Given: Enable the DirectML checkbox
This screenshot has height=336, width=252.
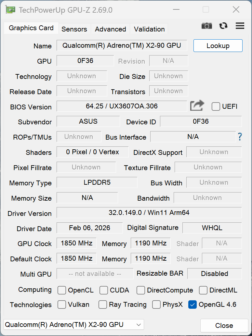Looking at the screenshot, I should (x=203, y=290).
